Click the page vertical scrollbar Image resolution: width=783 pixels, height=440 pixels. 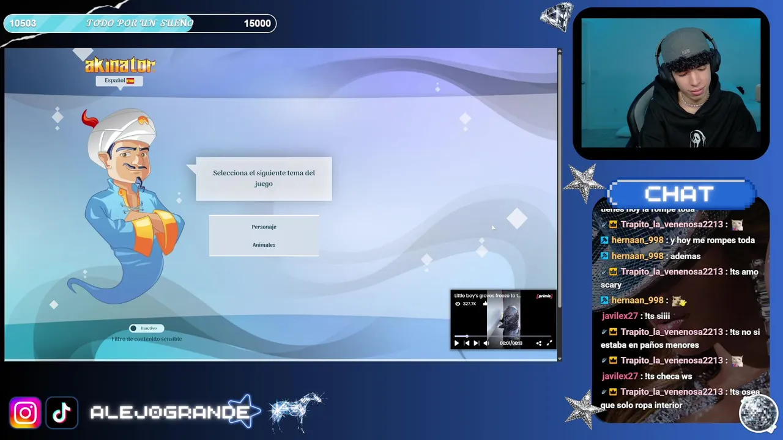pyautogui.click(x=559, y=205)
